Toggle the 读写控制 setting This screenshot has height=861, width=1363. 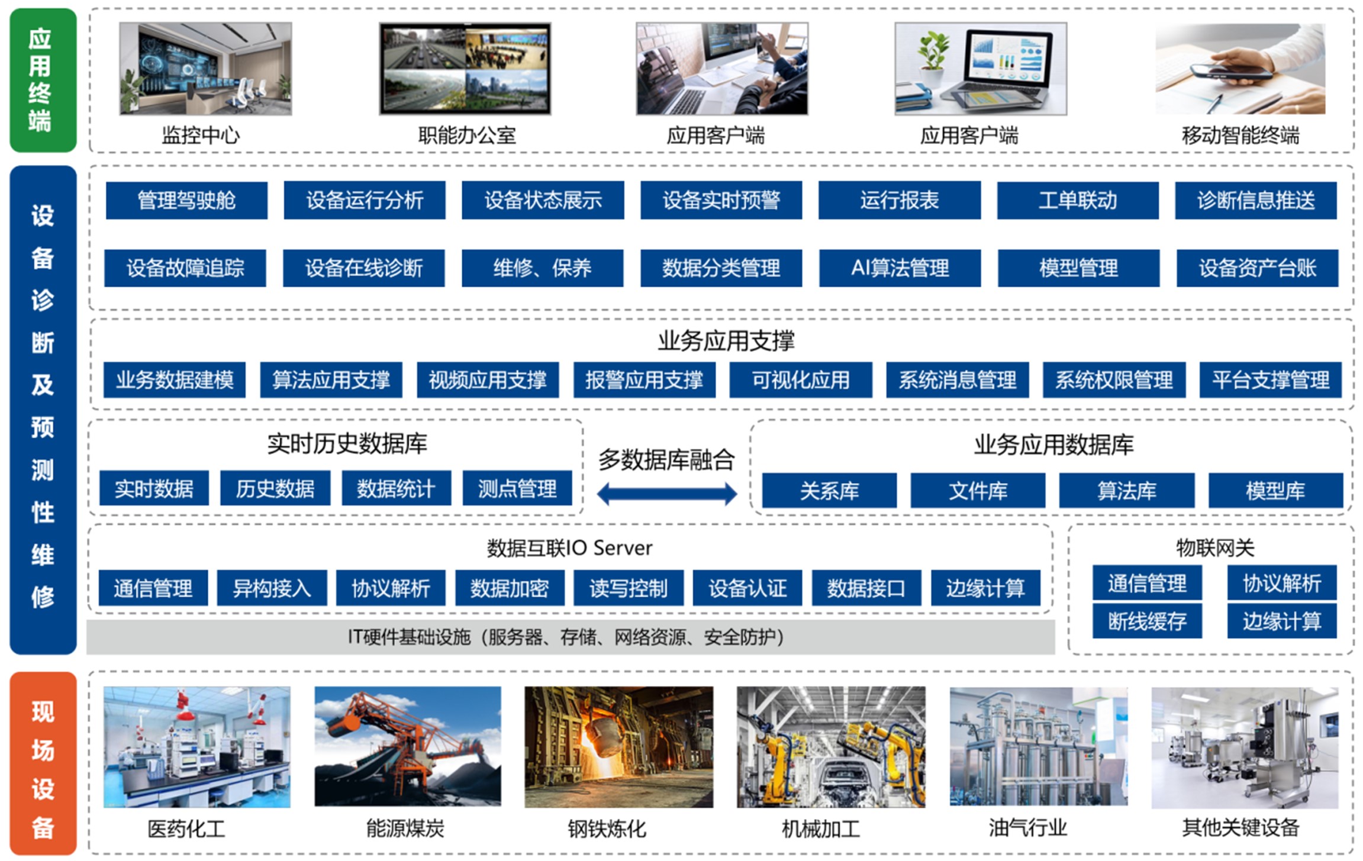tap(629, 588)
